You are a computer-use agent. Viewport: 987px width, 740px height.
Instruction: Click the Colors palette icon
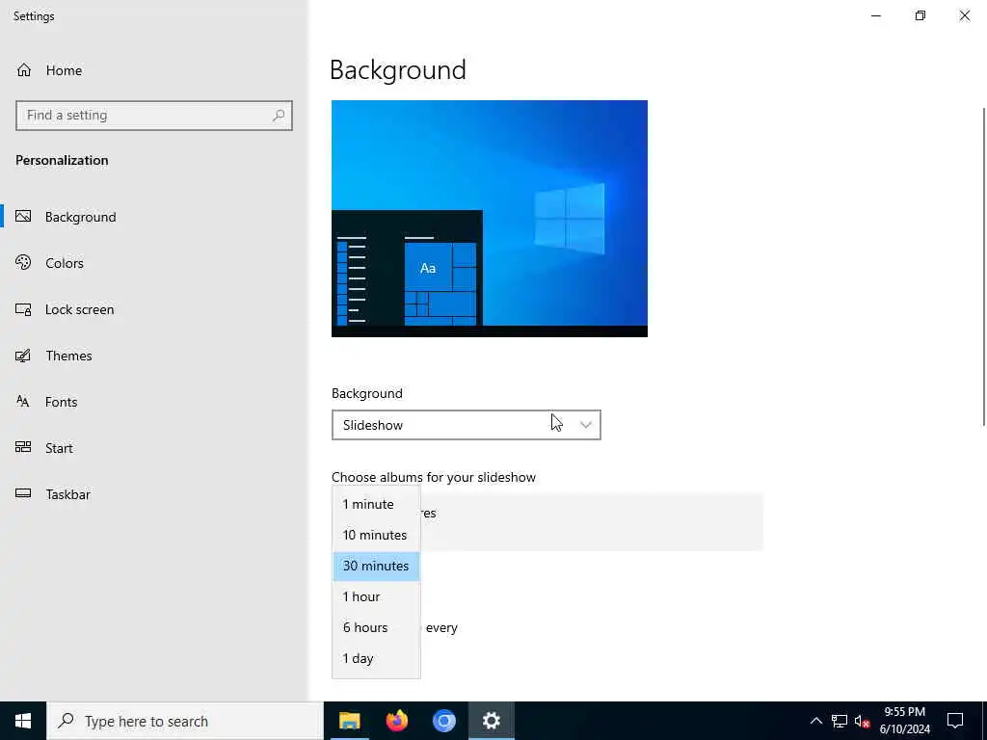[23, 262]
